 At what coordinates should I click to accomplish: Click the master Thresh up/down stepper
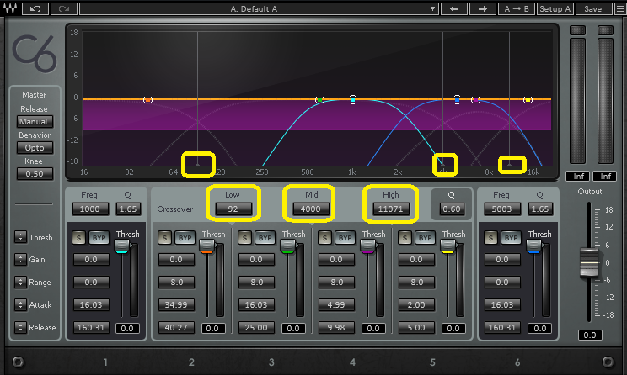tap(19, 237)
